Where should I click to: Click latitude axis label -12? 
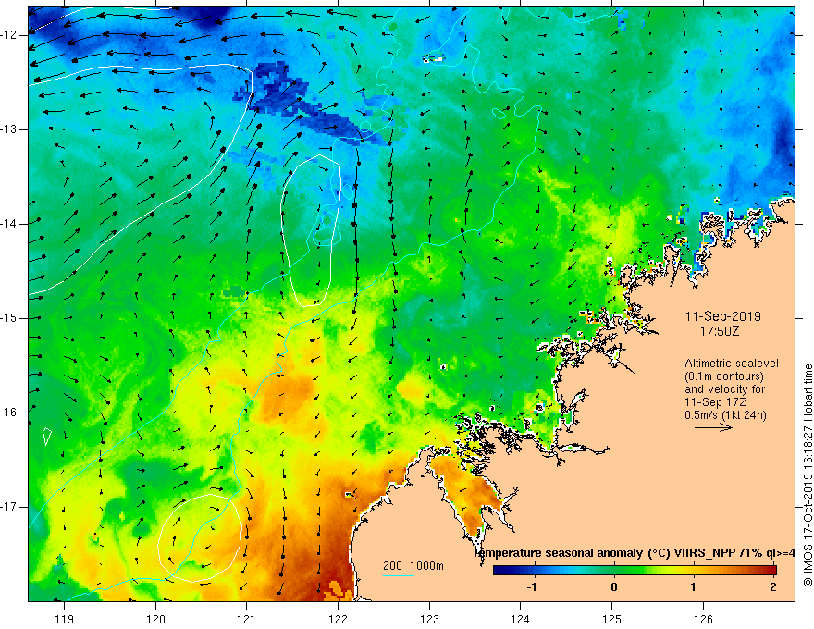point(10,35)
